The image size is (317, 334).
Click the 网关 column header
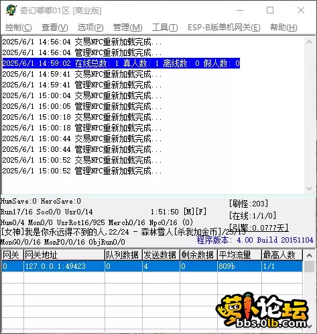[13, 255]
